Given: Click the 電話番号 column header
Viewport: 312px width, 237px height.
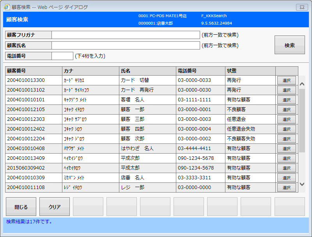Looking at the screenshot, I should [x=200, y=71].
